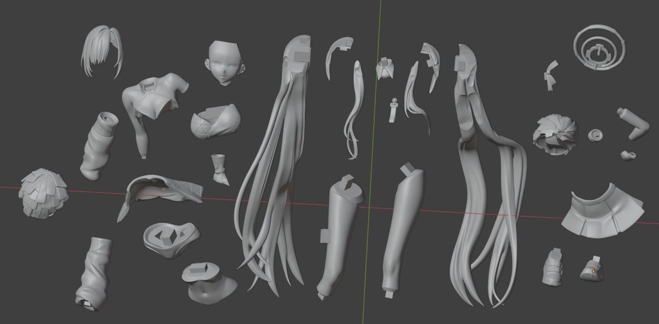Screen dimensions: 659x324
Task: Select the thin hair strand right of green axis
Action: (416, 96)
